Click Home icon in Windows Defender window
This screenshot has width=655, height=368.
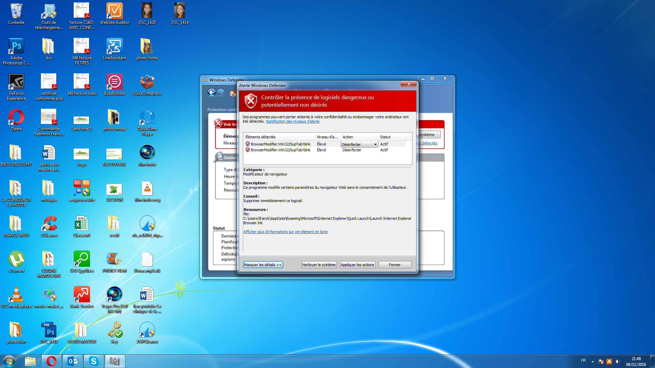233,93
